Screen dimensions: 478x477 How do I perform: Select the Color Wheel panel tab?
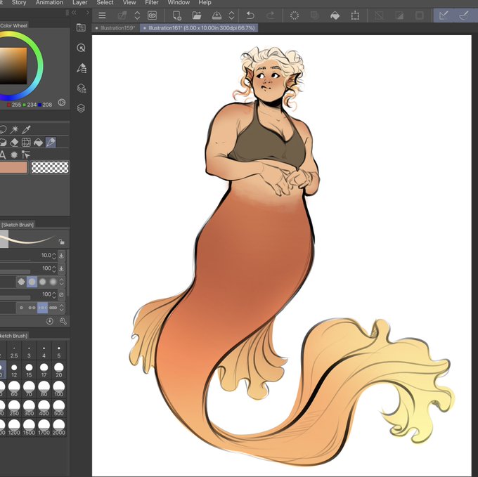point(13,25)
